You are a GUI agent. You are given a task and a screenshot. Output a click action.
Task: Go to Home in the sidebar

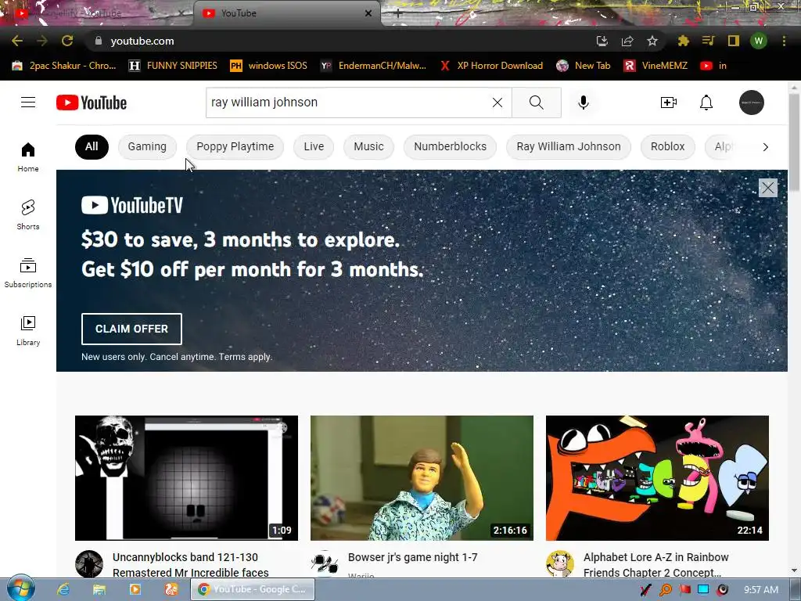point(28,157)
